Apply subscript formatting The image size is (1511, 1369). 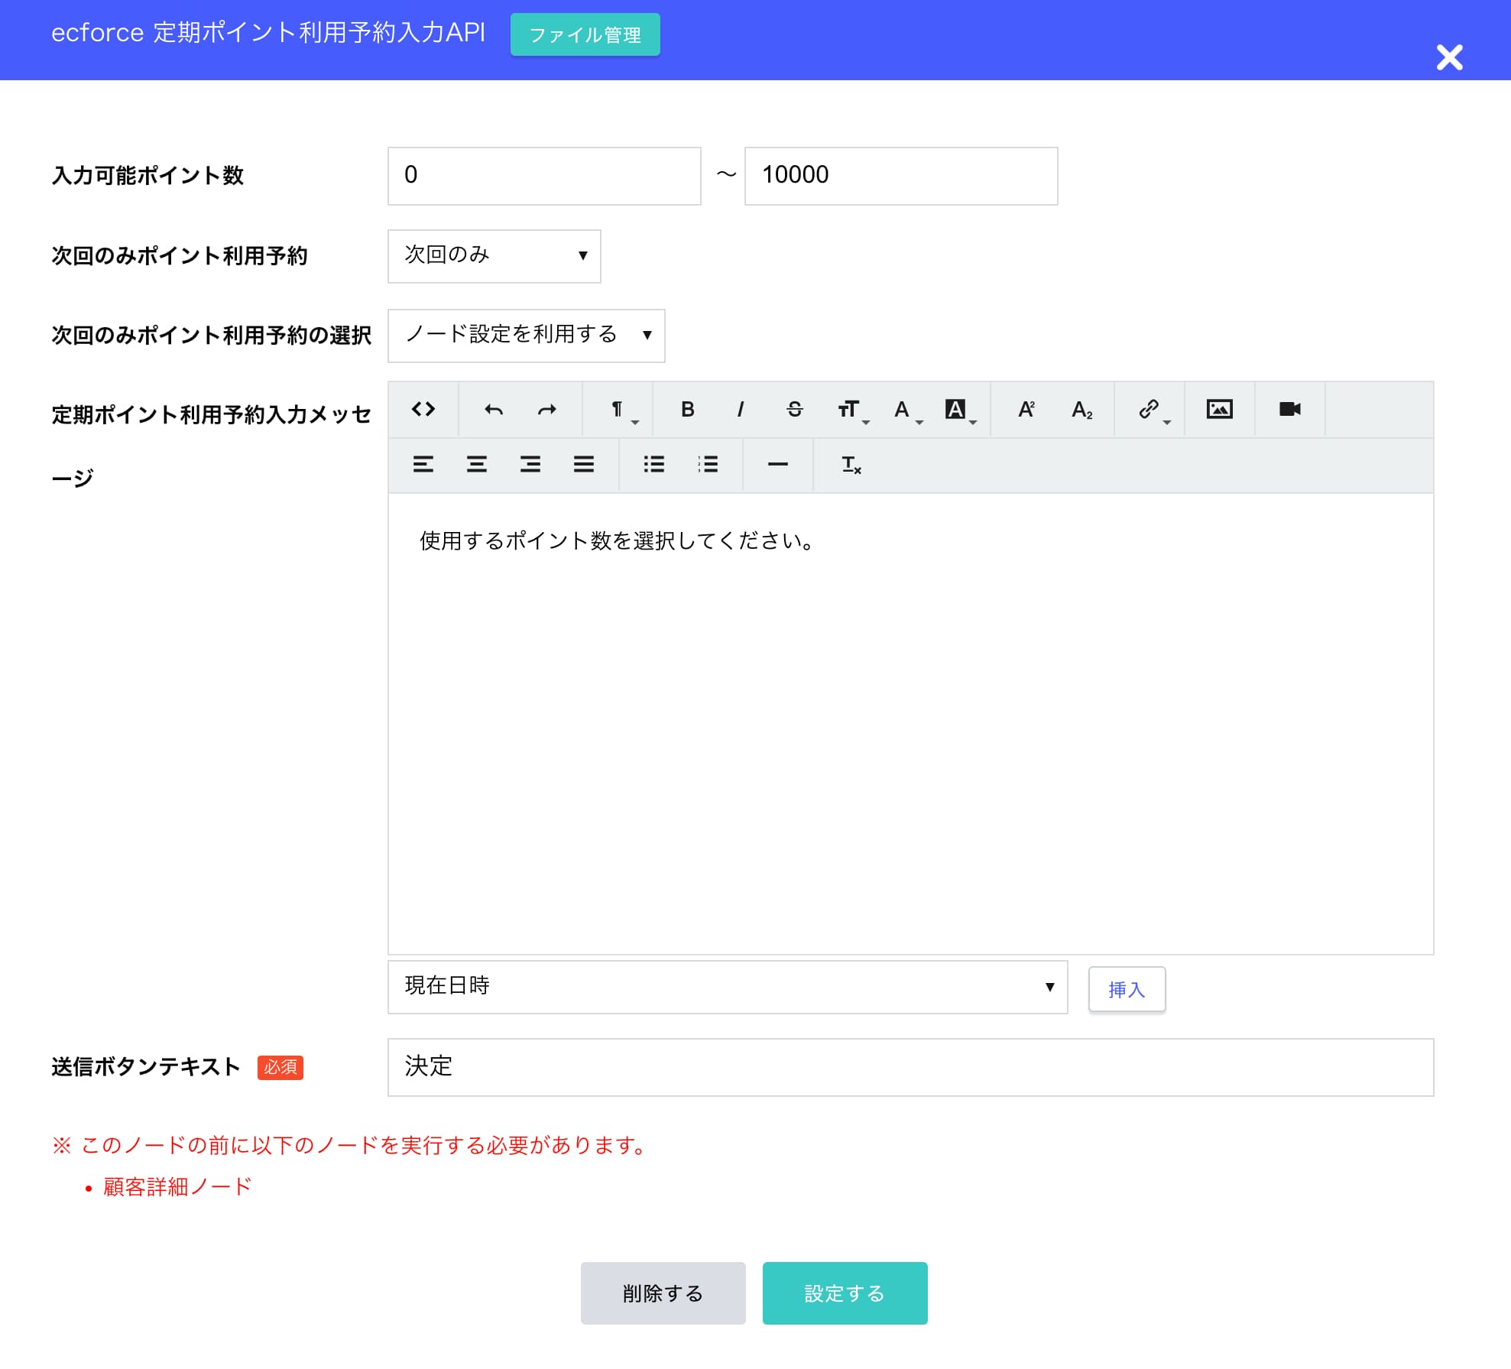pyautogui.click(x=1081, y=409)
